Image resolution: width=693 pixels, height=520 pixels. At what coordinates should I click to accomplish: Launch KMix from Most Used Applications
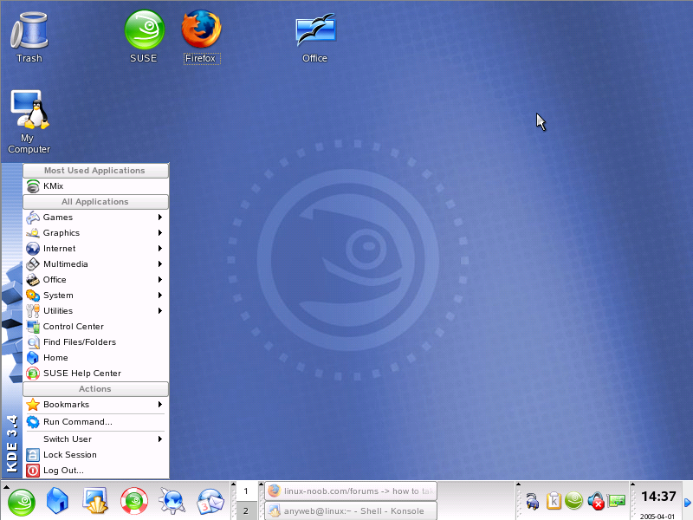point(96,186)
